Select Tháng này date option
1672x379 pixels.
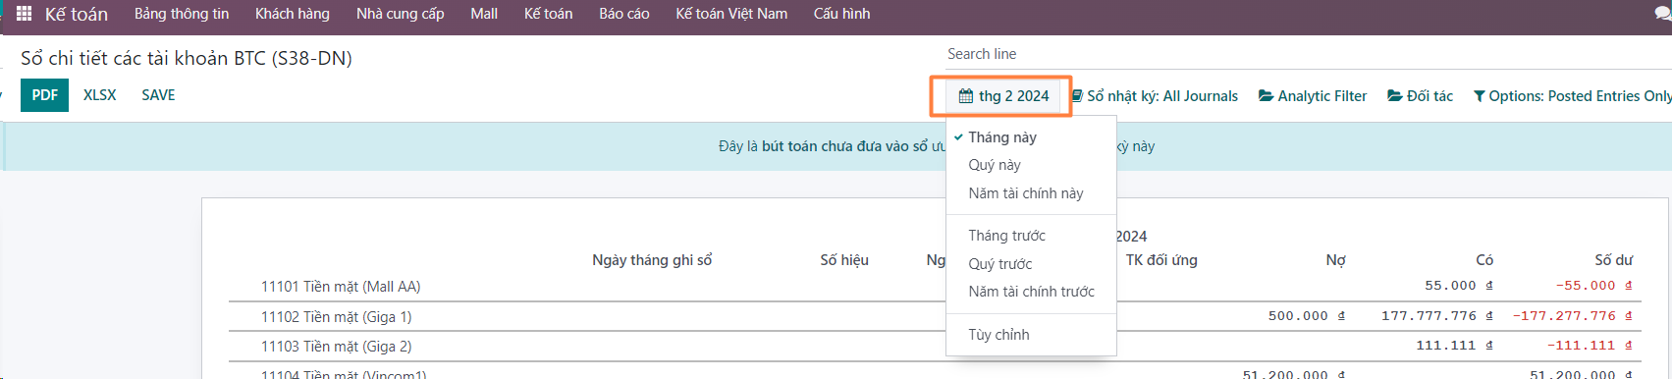1031,137
